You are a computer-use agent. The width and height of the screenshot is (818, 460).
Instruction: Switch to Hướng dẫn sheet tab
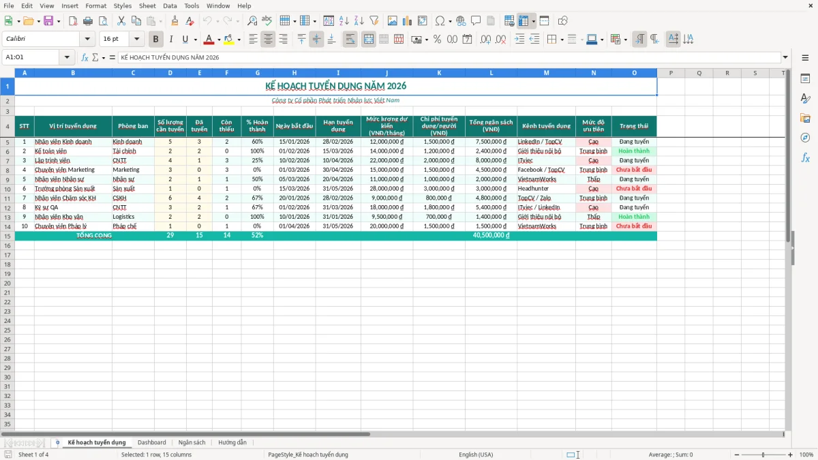[232, 443]
